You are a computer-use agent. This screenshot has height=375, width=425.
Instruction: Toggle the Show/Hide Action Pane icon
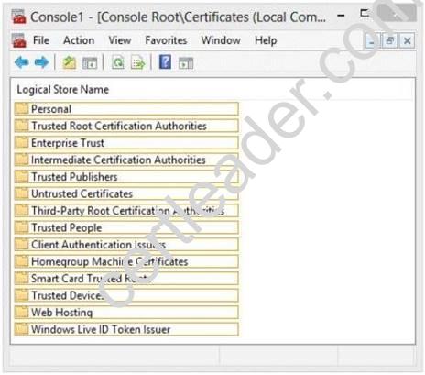click(186, 63)
